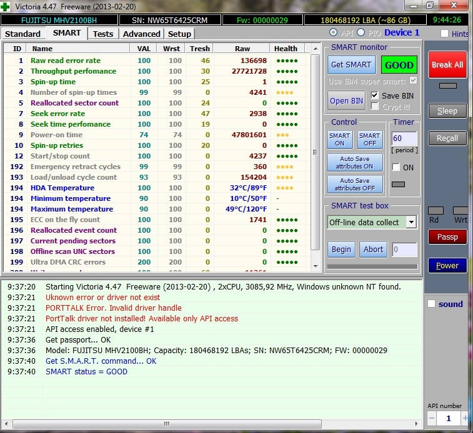Click the Recall button

tap(447, 139)
